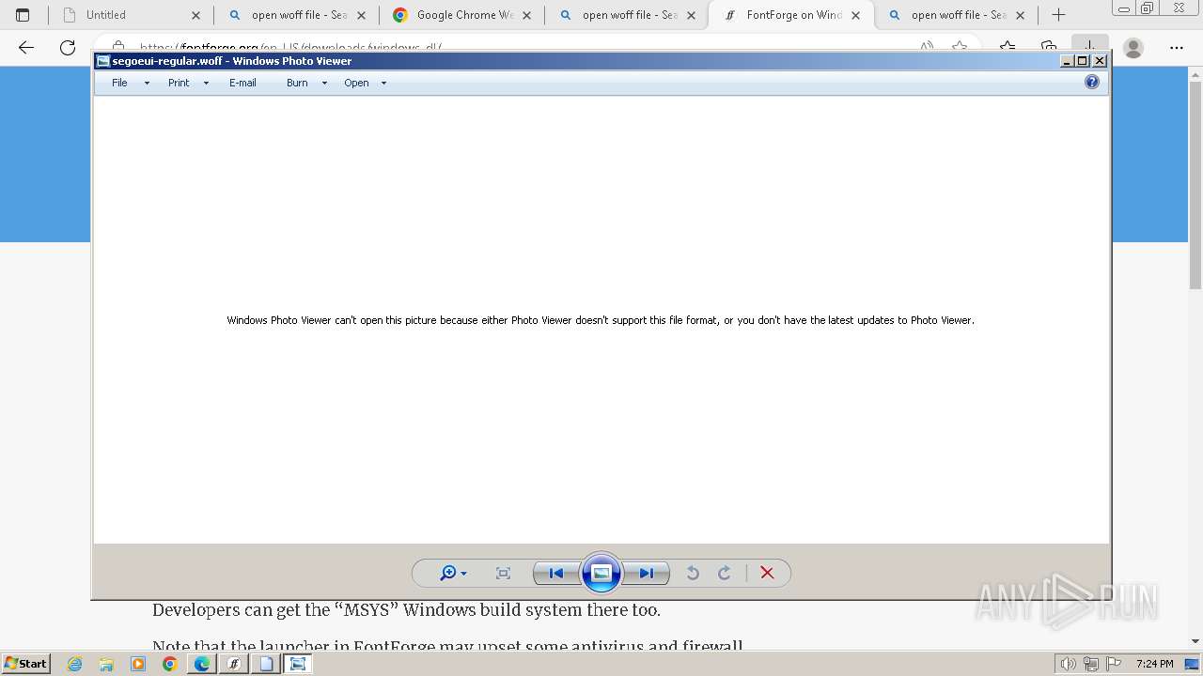Click E-mail in Photo Viewer toolbar
The width and height of the screenshot is (1203, 676).
pos(242,83)
